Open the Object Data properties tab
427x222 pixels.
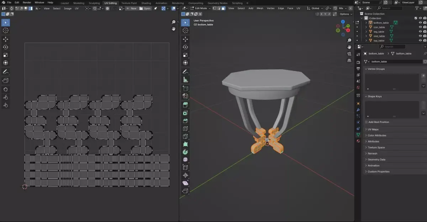tap(358, 135)
